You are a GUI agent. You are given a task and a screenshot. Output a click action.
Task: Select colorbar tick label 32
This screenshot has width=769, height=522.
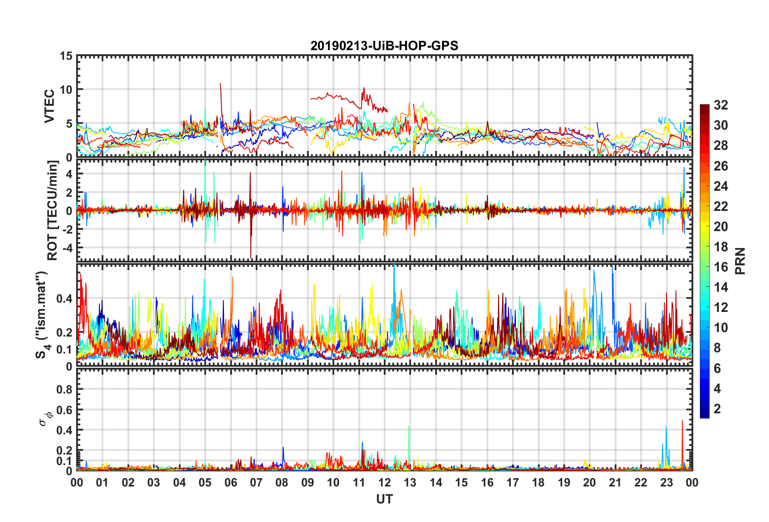[x=720, y=105]
